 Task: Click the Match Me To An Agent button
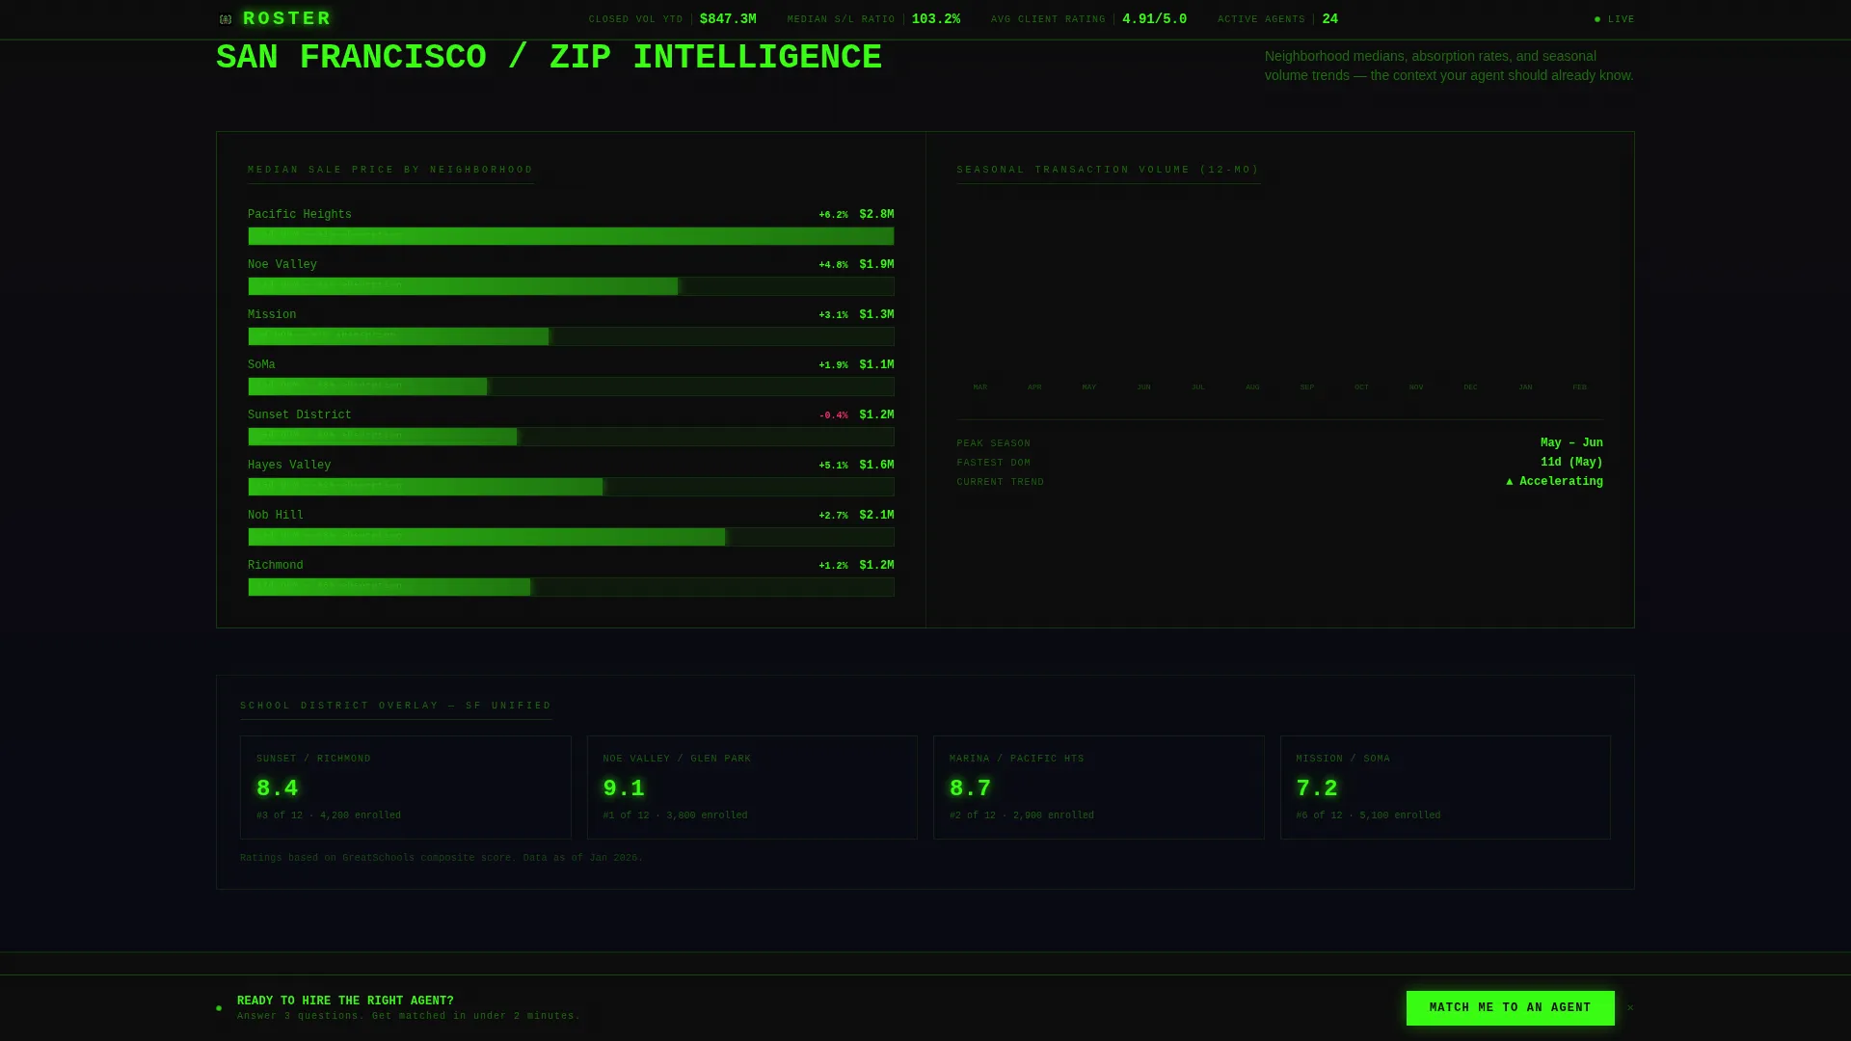point(1510,1008)
